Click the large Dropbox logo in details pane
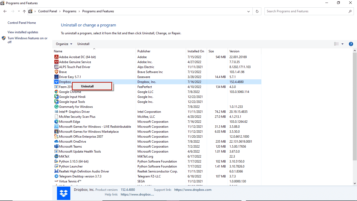The image size is (357, 201). tap(64, 193)
